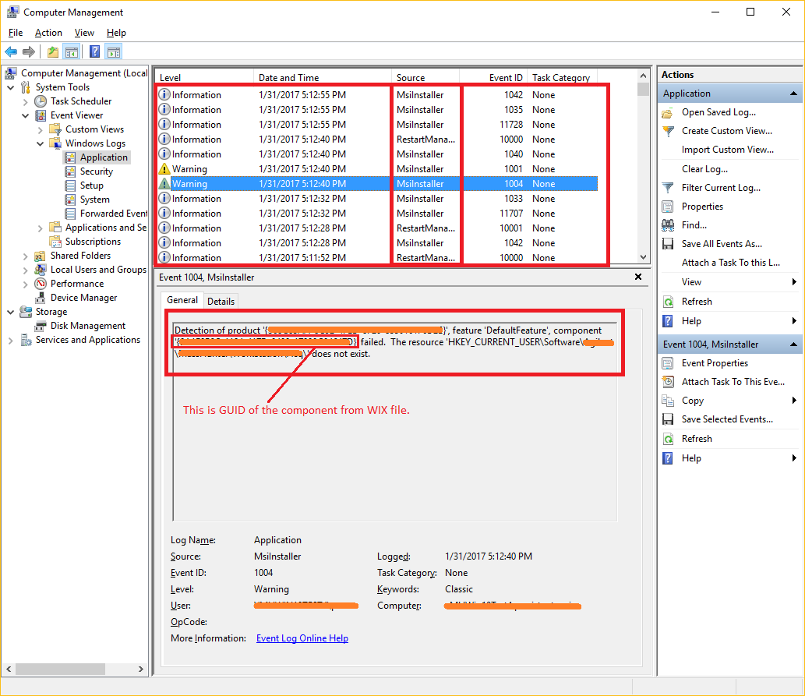This screenshot has width=805, height=696.
Task: Select the event with ID 11728
Action: pos(376,124)
